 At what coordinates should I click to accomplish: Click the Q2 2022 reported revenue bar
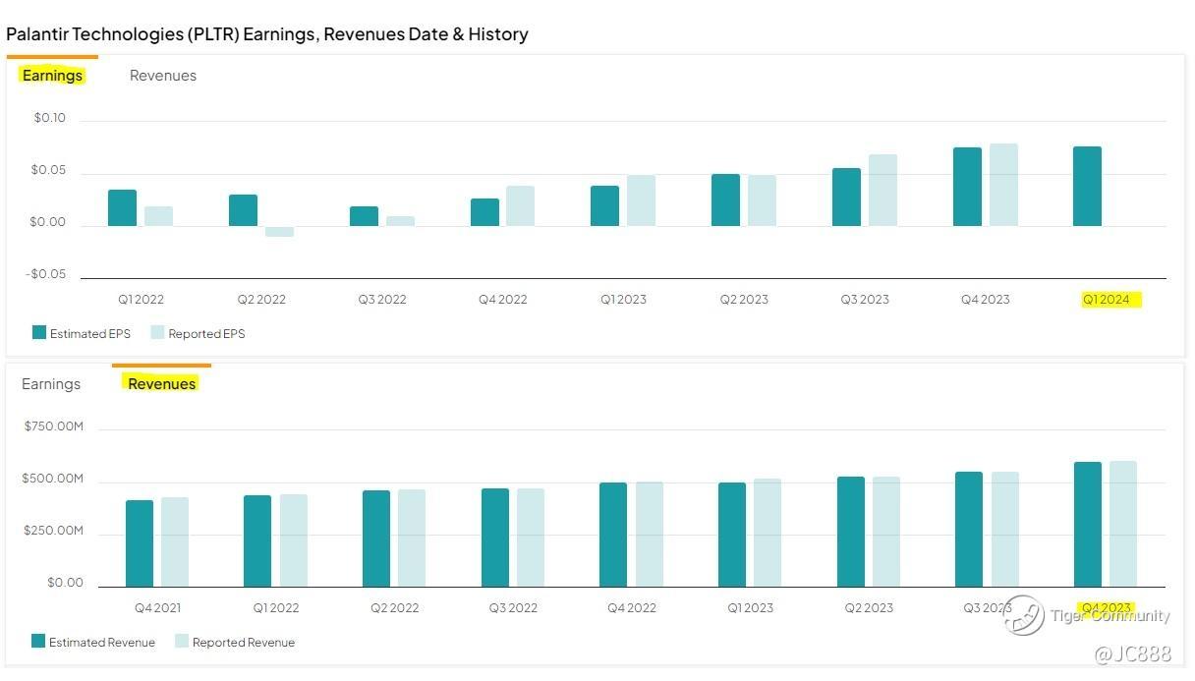(x=412, y=539)
